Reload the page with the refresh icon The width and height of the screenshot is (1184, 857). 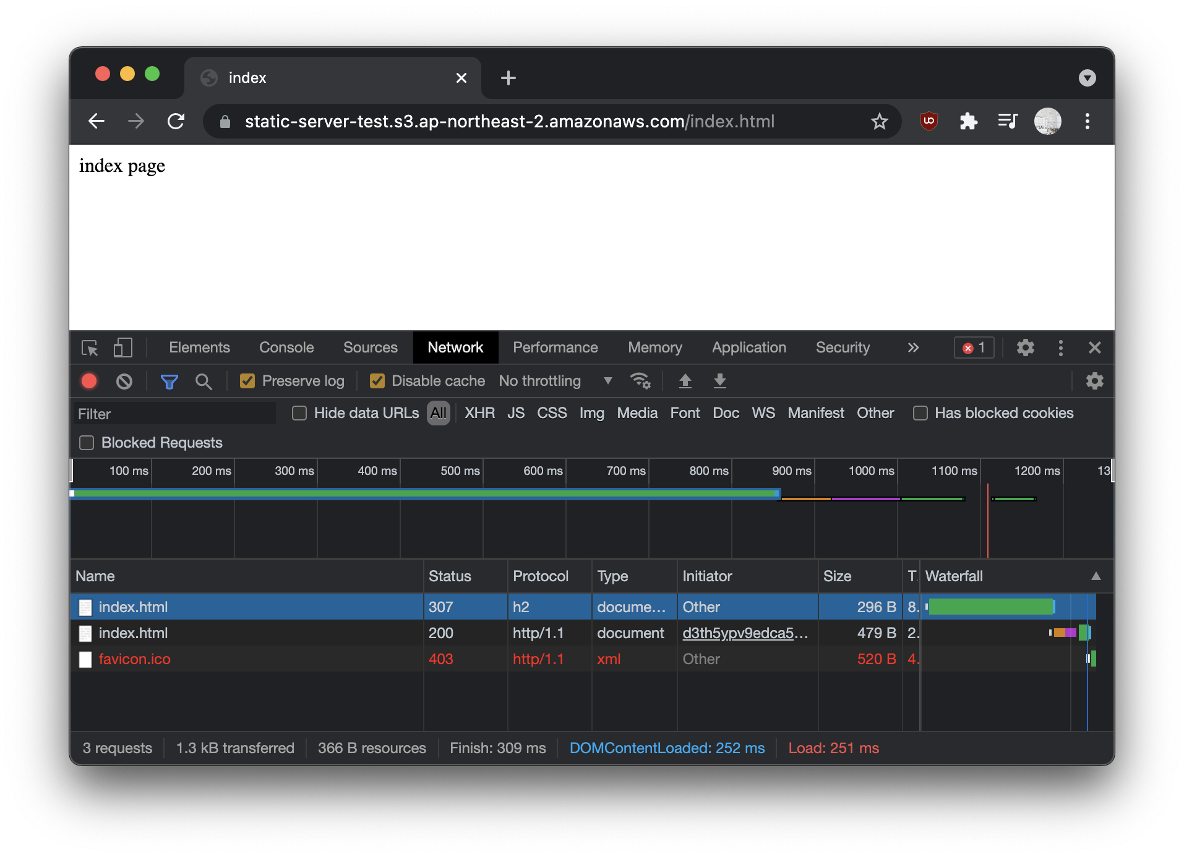coord(176,121)
